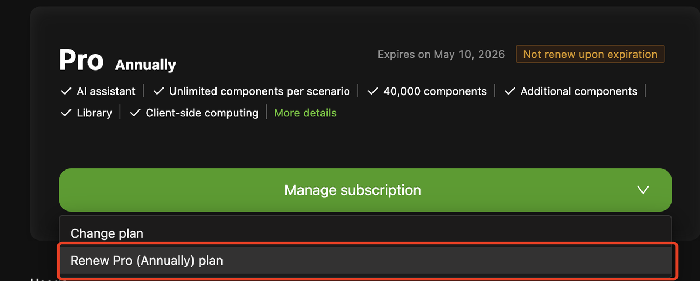Viewport: 700px width, 281px height.
Task: Click the AI assistant feature label
Action: tap(106, 91)
